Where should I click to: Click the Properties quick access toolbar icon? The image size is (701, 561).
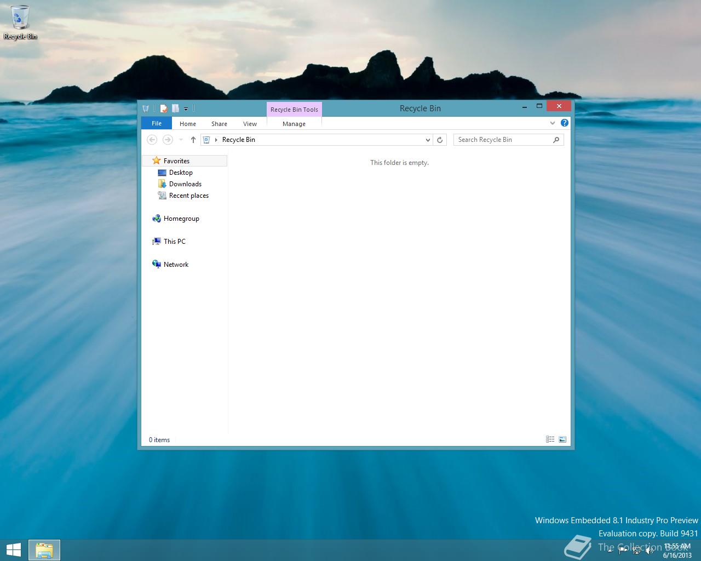point(164,108)
